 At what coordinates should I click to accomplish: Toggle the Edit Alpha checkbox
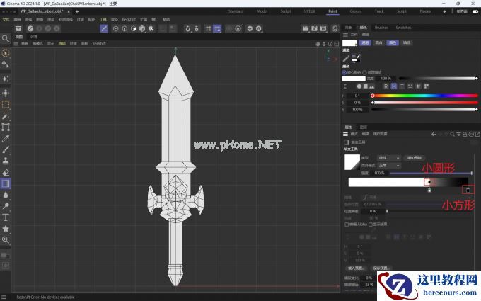click(347, 225)
